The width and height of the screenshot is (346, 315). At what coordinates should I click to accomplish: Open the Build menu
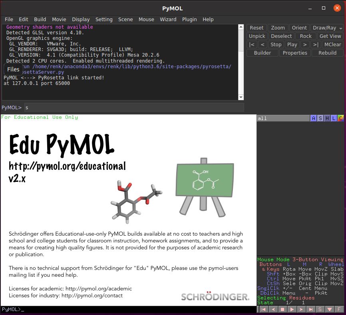(x=40, y=19)
